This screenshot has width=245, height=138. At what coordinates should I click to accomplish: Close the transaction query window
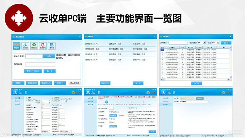231,36
